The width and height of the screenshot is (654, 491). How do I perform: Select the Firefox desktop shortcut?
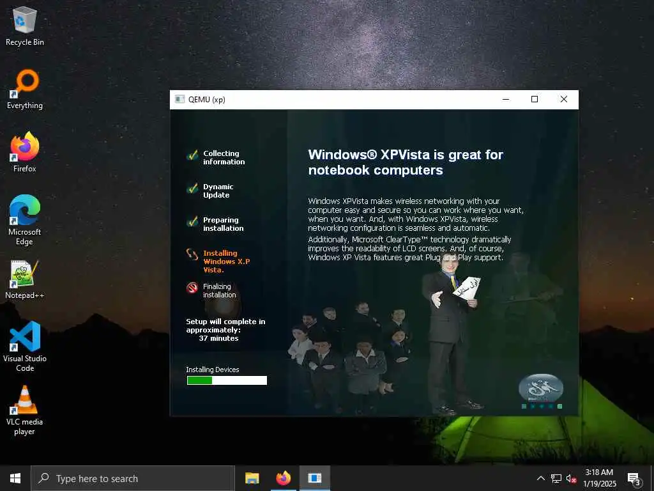(25, 152)
